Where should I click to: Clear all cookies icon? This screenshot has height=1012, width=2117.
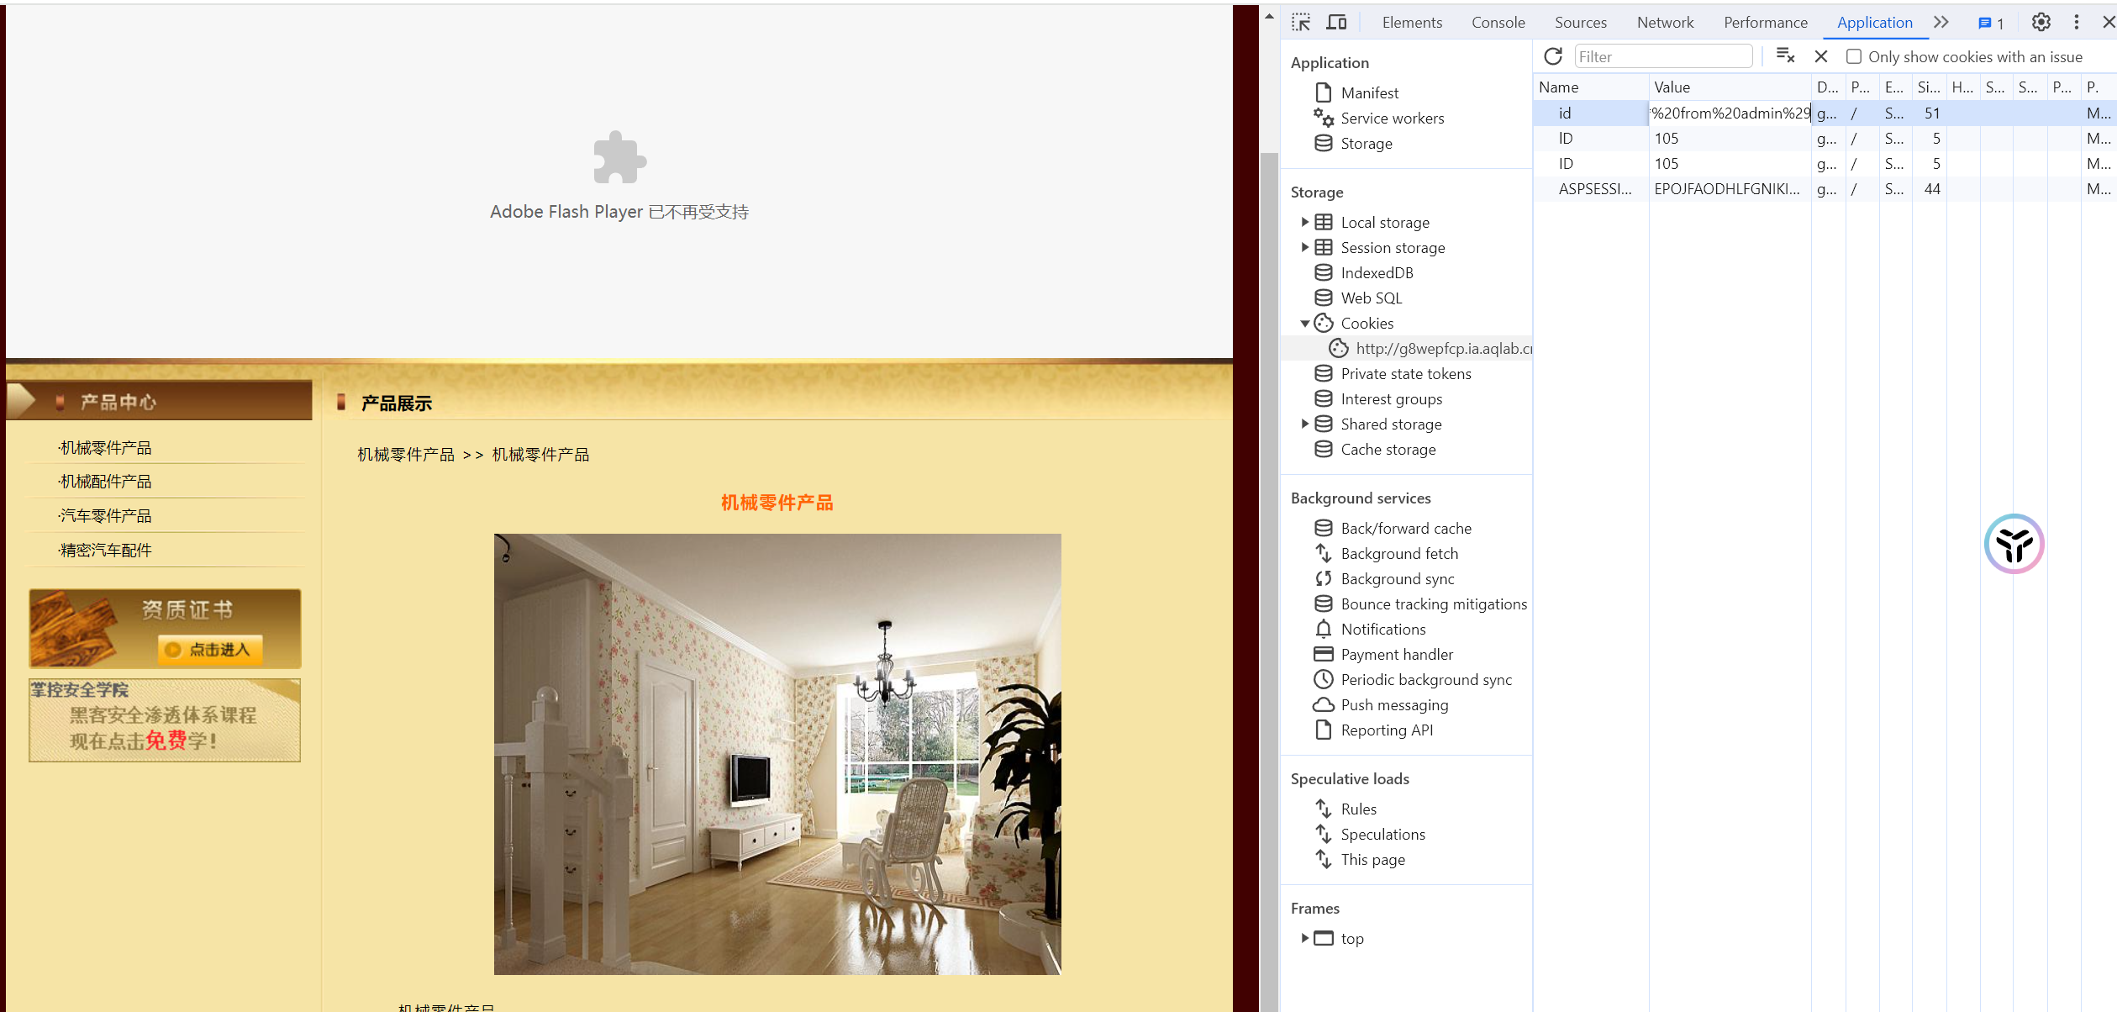1786,56
